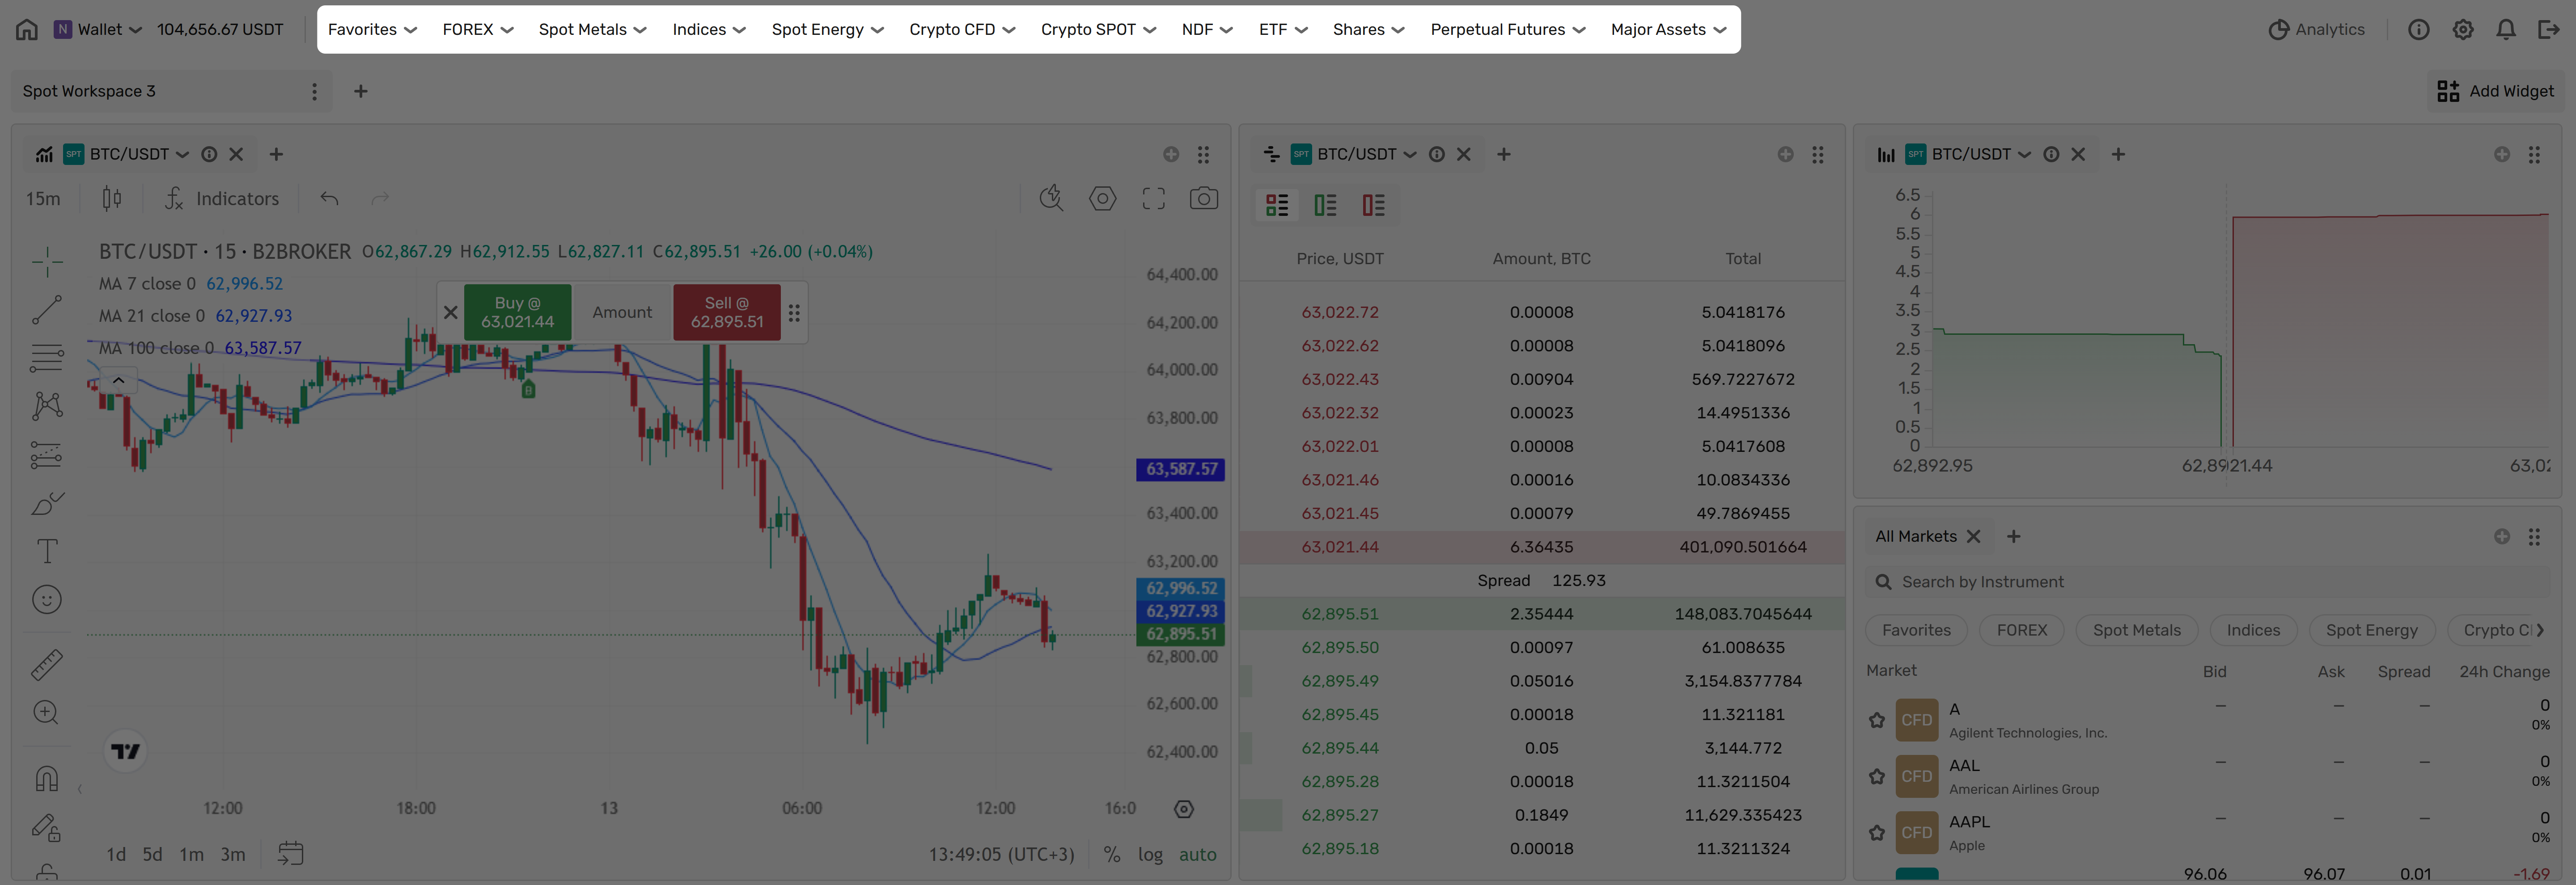Select the forecasting position tool
Viewport: 2576px width, 885px height.
[x=47, y=455]
